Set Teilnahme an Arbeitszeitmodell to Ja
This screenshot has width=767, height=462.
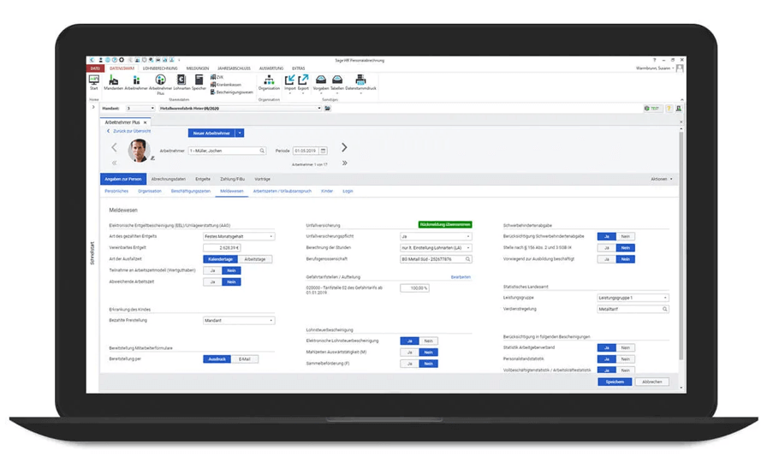click(x=213, y=270)
